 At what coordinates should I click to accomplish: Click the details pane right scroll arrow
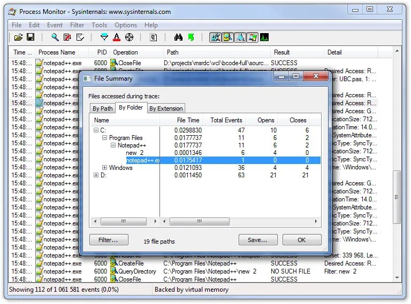click(316, 221)
